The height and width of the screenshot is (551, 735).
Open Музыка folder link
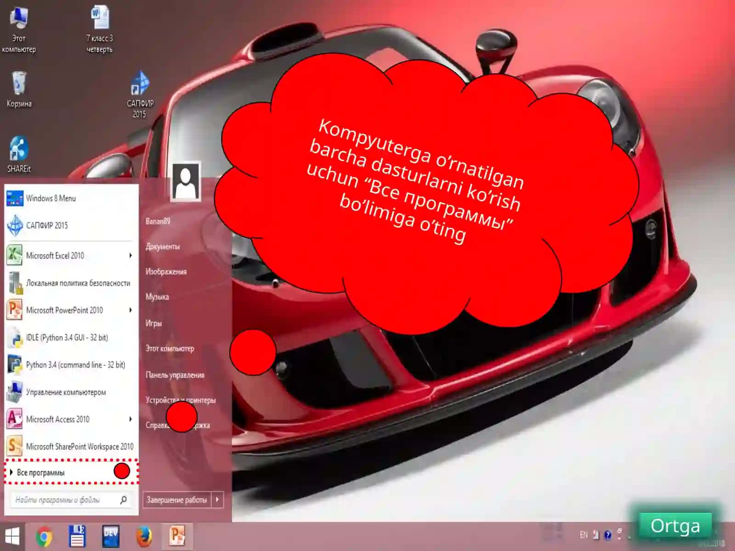[157, 297]
